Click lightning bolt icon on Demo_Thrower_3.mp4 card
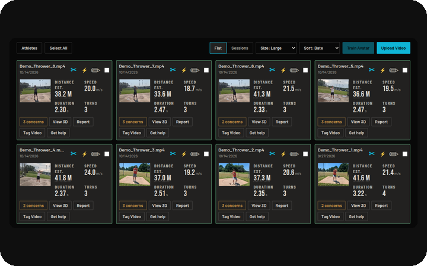This screenshot has height=266, width=427. tap(184, 154)
